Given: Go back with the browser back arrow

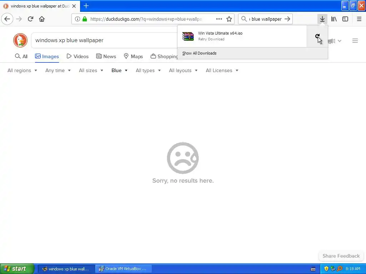Looking at the screenshot, I should [7, 19].
